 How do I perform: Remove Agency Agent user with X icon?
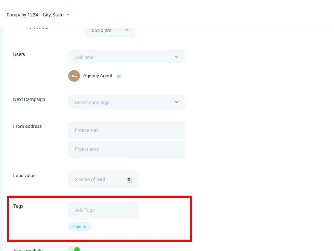(119, 76)
